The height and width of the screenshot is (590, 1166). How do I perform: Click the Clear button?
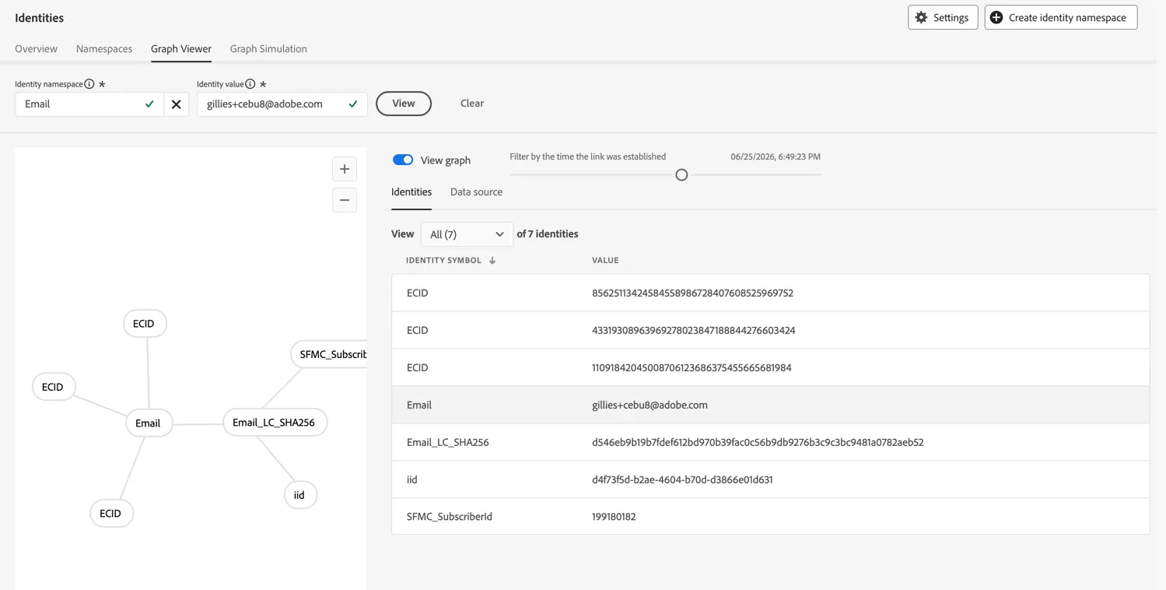tap(472, 104)
